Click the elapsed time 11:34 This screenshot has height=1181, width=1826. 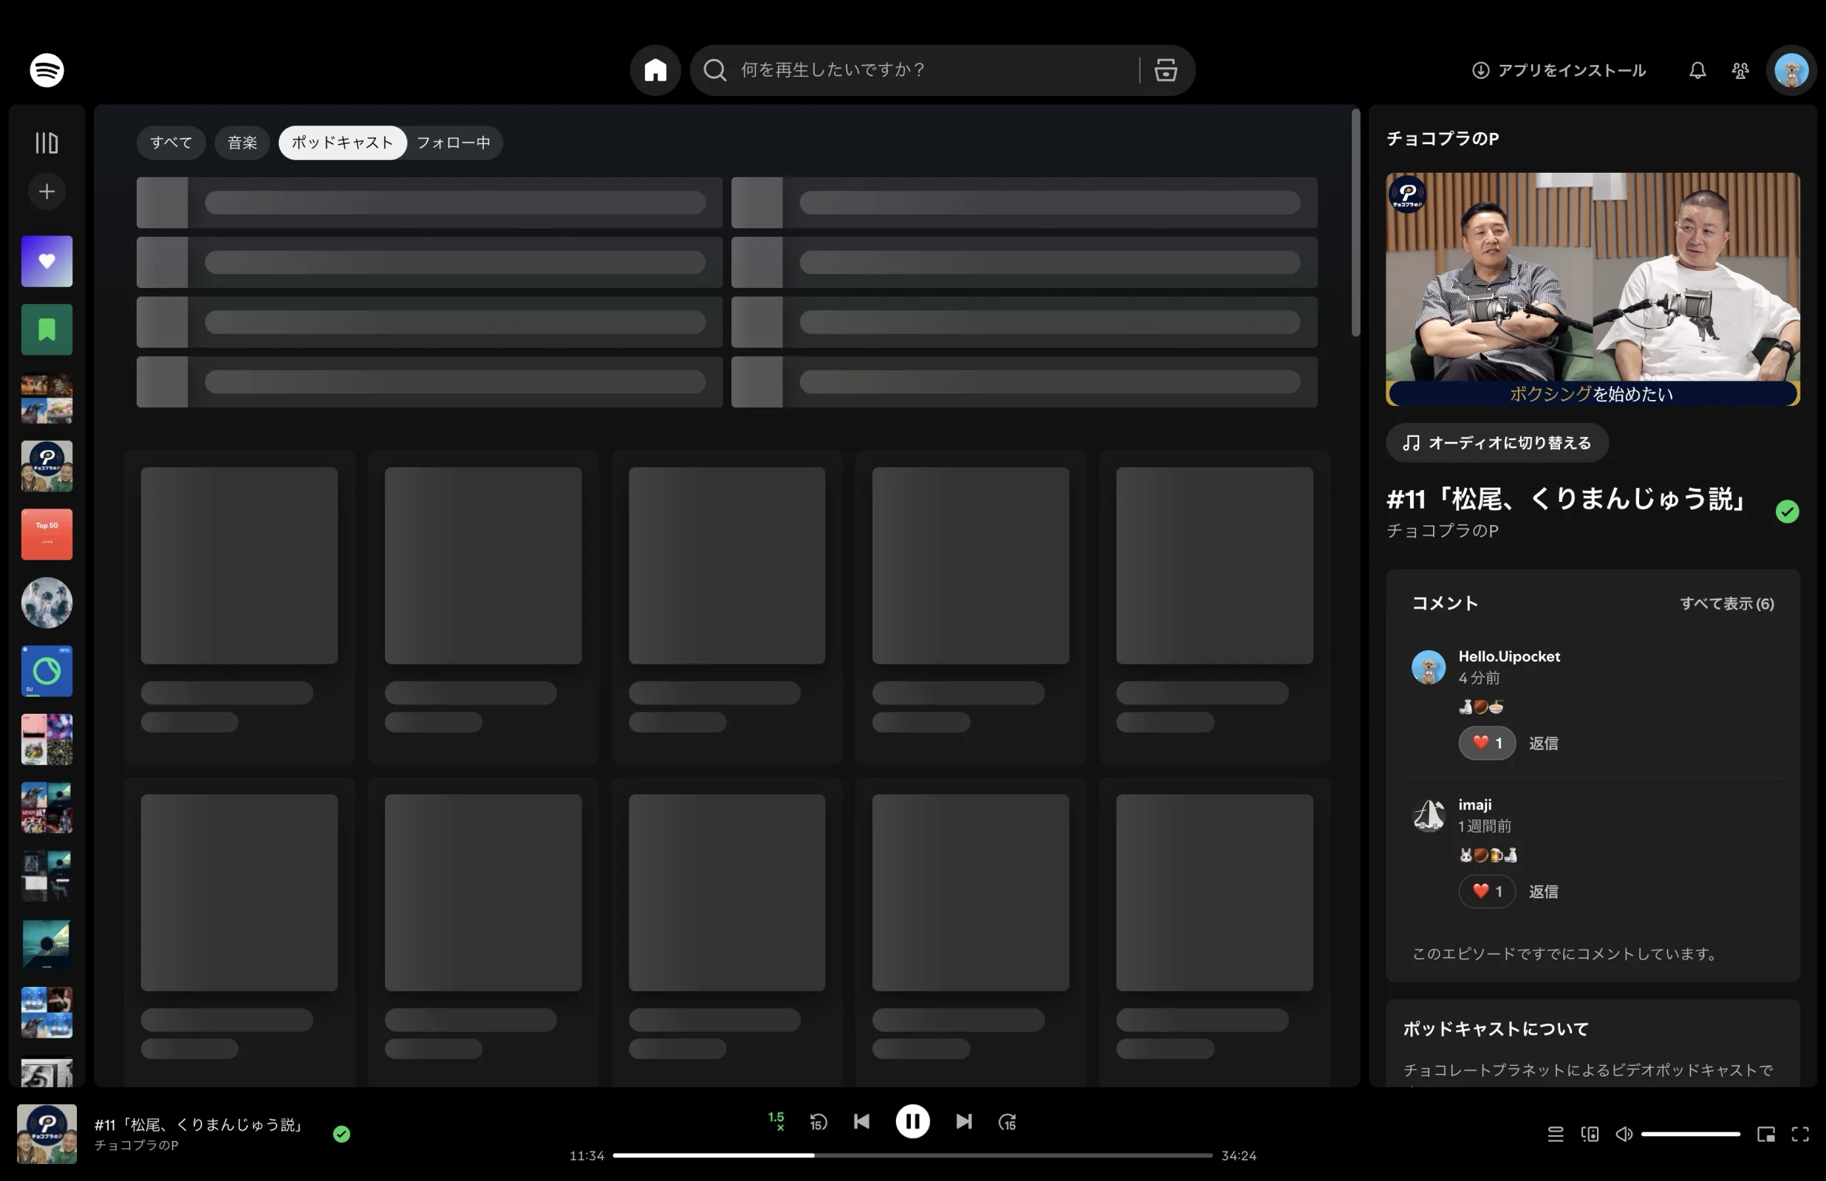[x=587, y=1156]
